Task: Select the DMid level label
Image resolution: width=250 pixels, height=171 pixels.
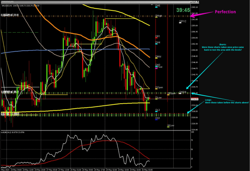Action: [x=158, y=57]
